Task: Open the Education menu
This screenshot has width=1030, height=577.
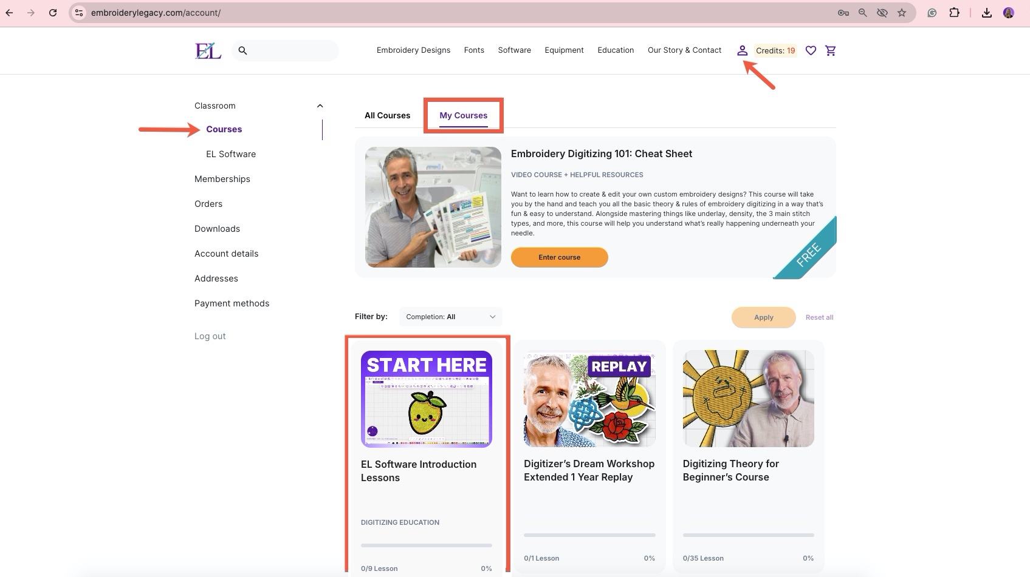Action: [616, 50]
